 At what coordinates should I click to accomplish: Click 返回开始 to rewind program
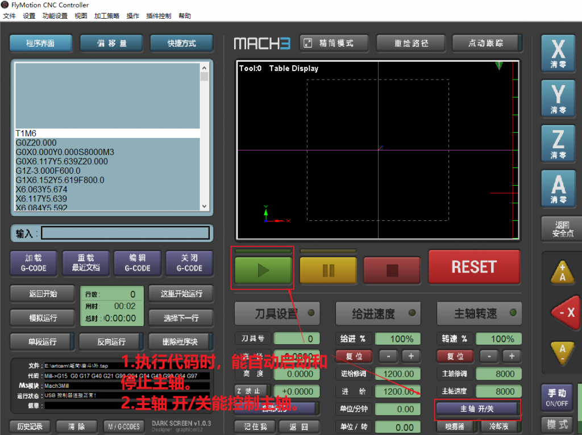43,294
